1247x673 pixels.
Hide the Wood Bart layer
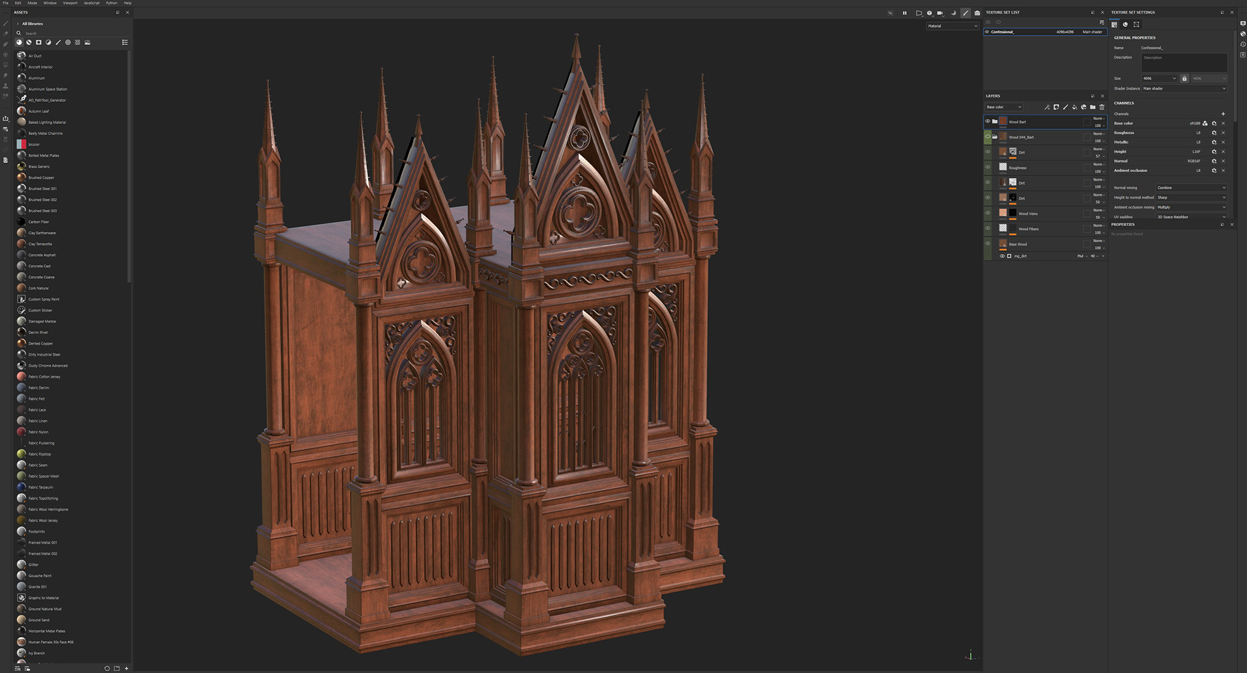click(x=988, y=121)
